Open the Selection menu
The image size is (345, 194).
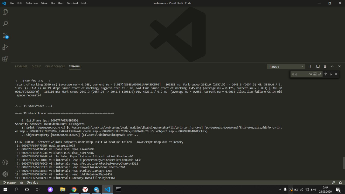[32, 3]
